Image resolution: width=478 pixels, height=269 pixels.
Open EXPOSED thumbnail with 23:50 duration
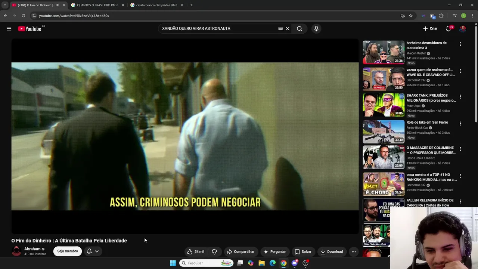(x=384, y=79)
